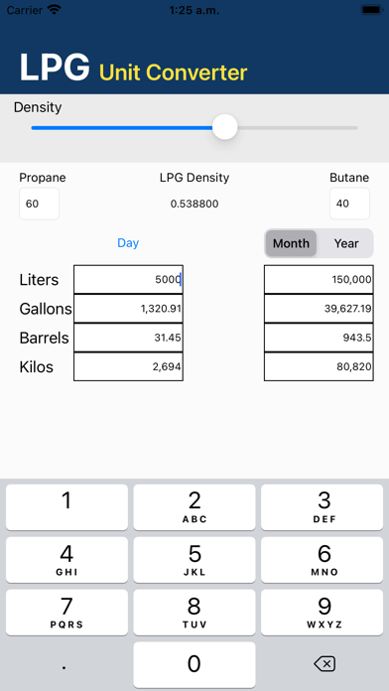This screenshot has width=389, height=691.
Task: Click the LPG Density heading
Action: point(194,178)
